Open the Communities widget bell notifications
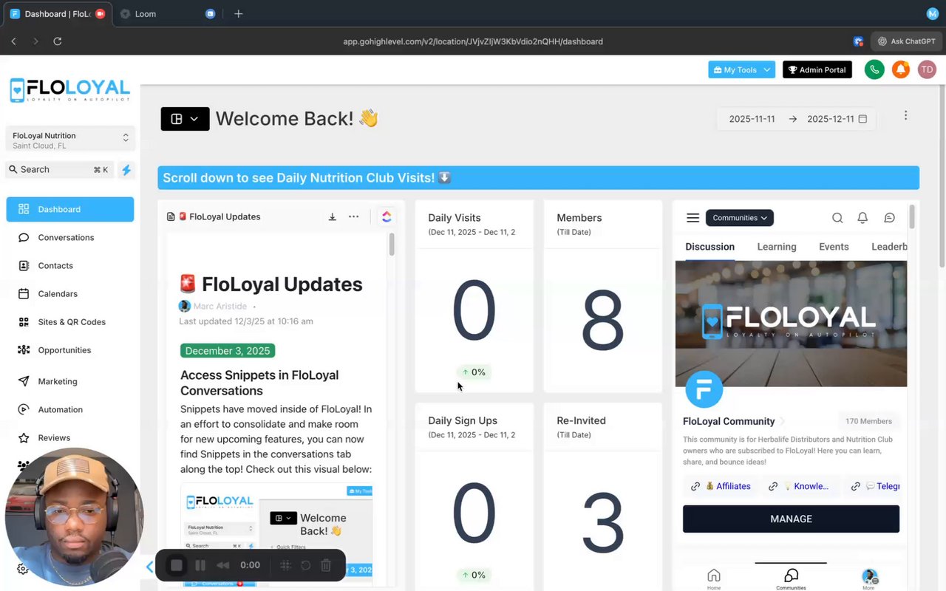This screenshot has height=591, width=946. pyautogui.click(x=862, y=218)
